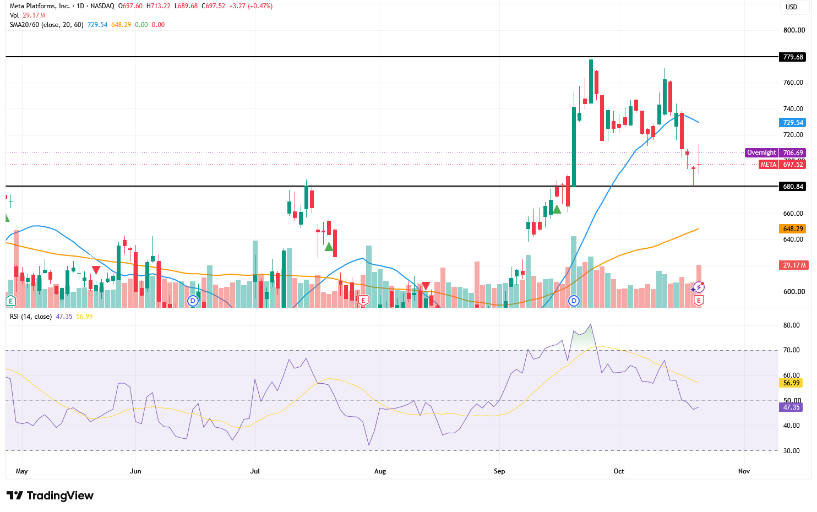Image resolution: width=817 pixels, height=512 pixels.
Task: Click the green up-triangle marker in September
Action: tap(557, 209)
